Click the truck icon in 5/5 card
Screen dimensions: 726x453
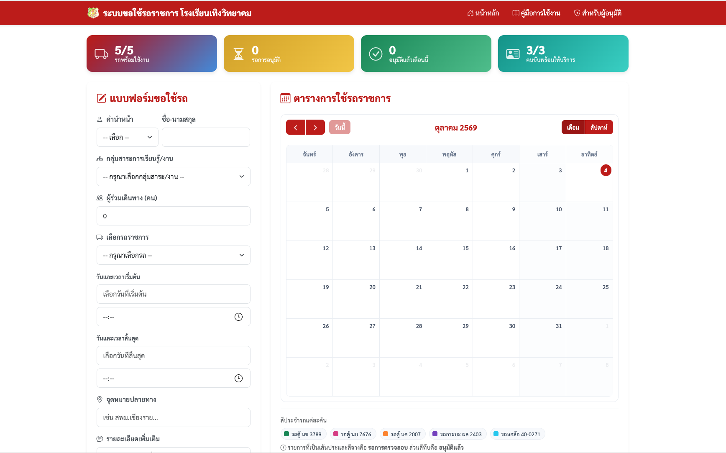pyautogui.click(x=101, y=54)
